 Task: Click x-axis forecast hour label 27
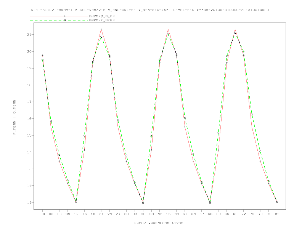pos(118,214)
